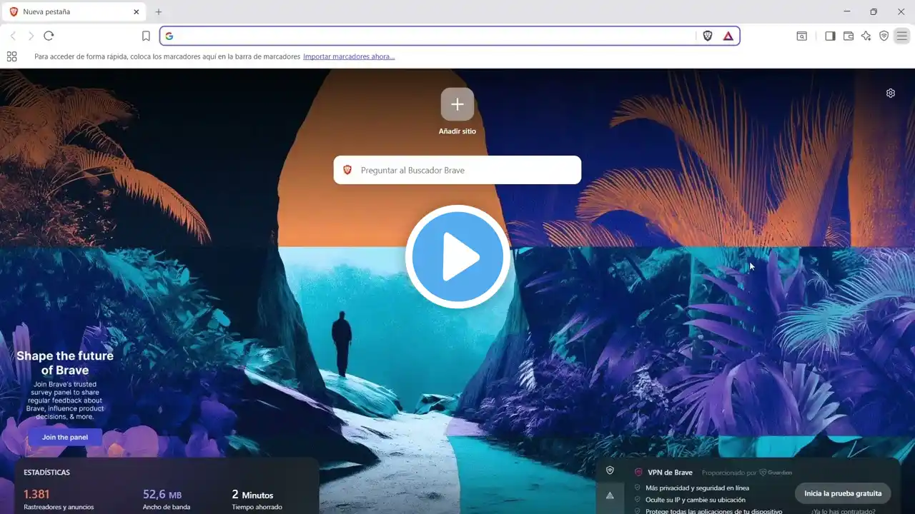Open the apps grid icon in bookmarks bar

point(11,56)
